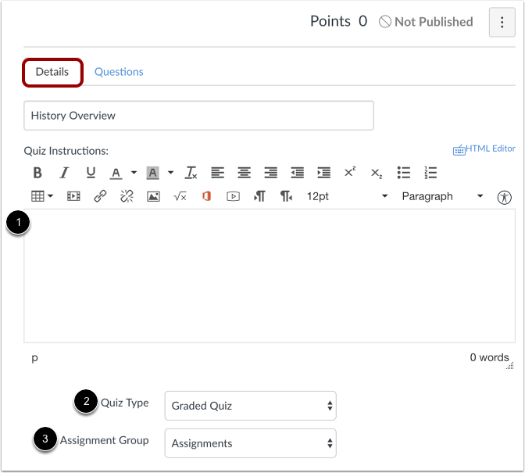Click the Not Published status
Image resolution: width=525 pixels, height=473 pixels.
(426, 22)
